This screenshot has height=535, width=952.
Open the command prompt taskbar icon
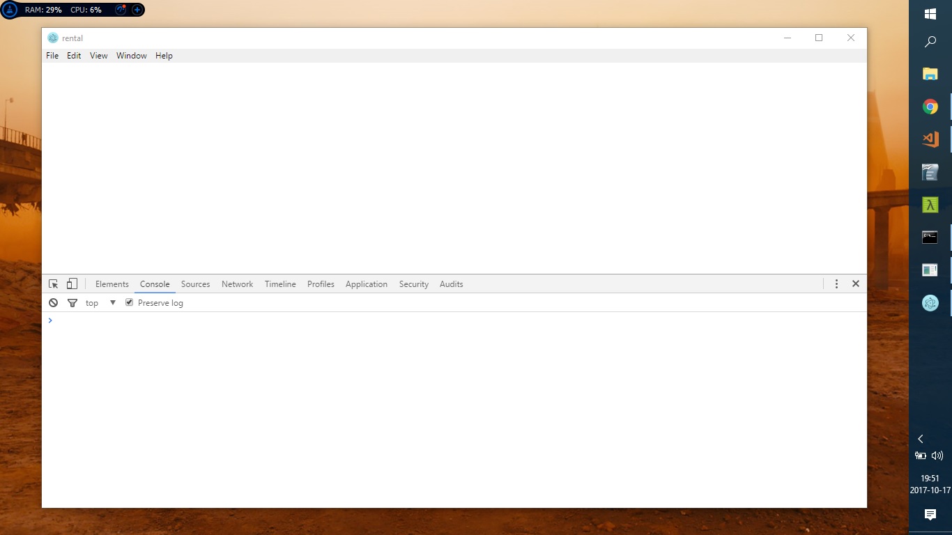pos(930,238)
